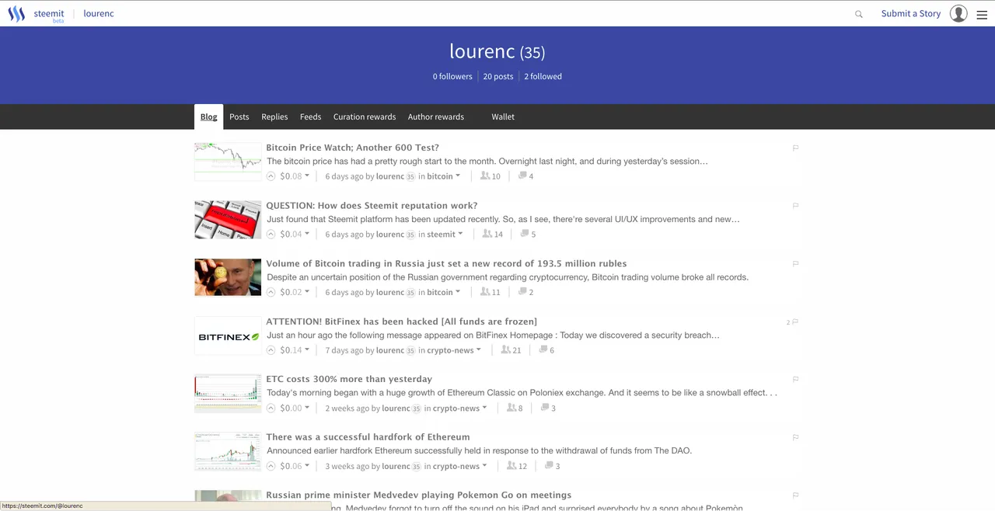This screenshot has height=511, width=995.
Task: Open the 2 followed link
Action: click(543, 76)
